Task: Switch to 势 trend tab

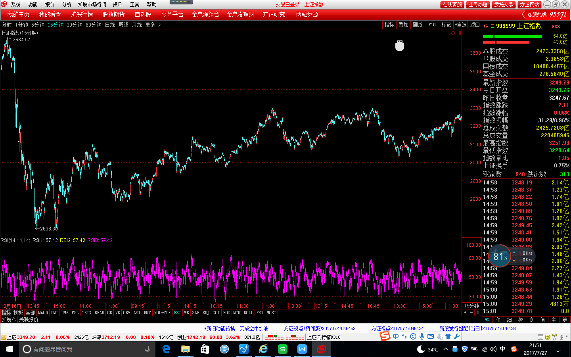Action: click(x=520, y=320)
